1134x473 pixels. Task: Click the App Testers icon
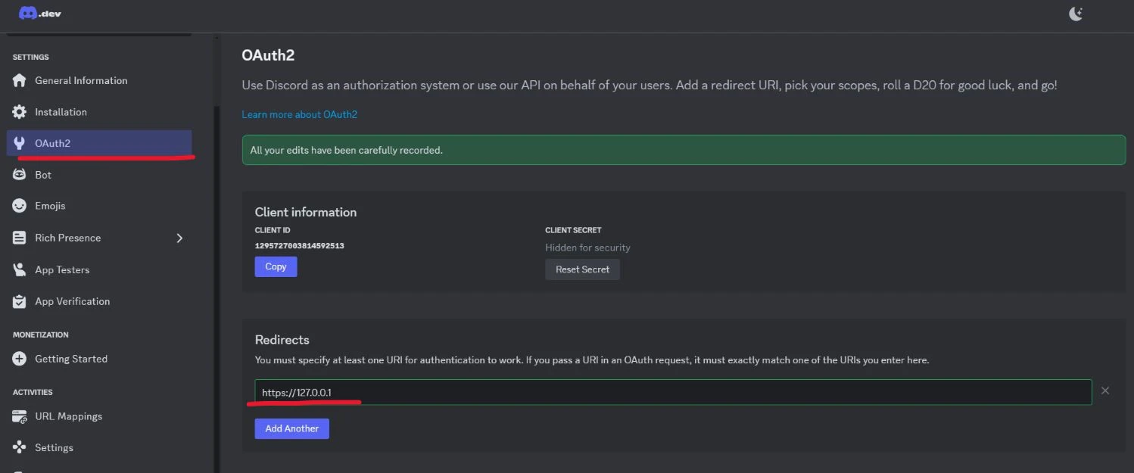point(20,269)
